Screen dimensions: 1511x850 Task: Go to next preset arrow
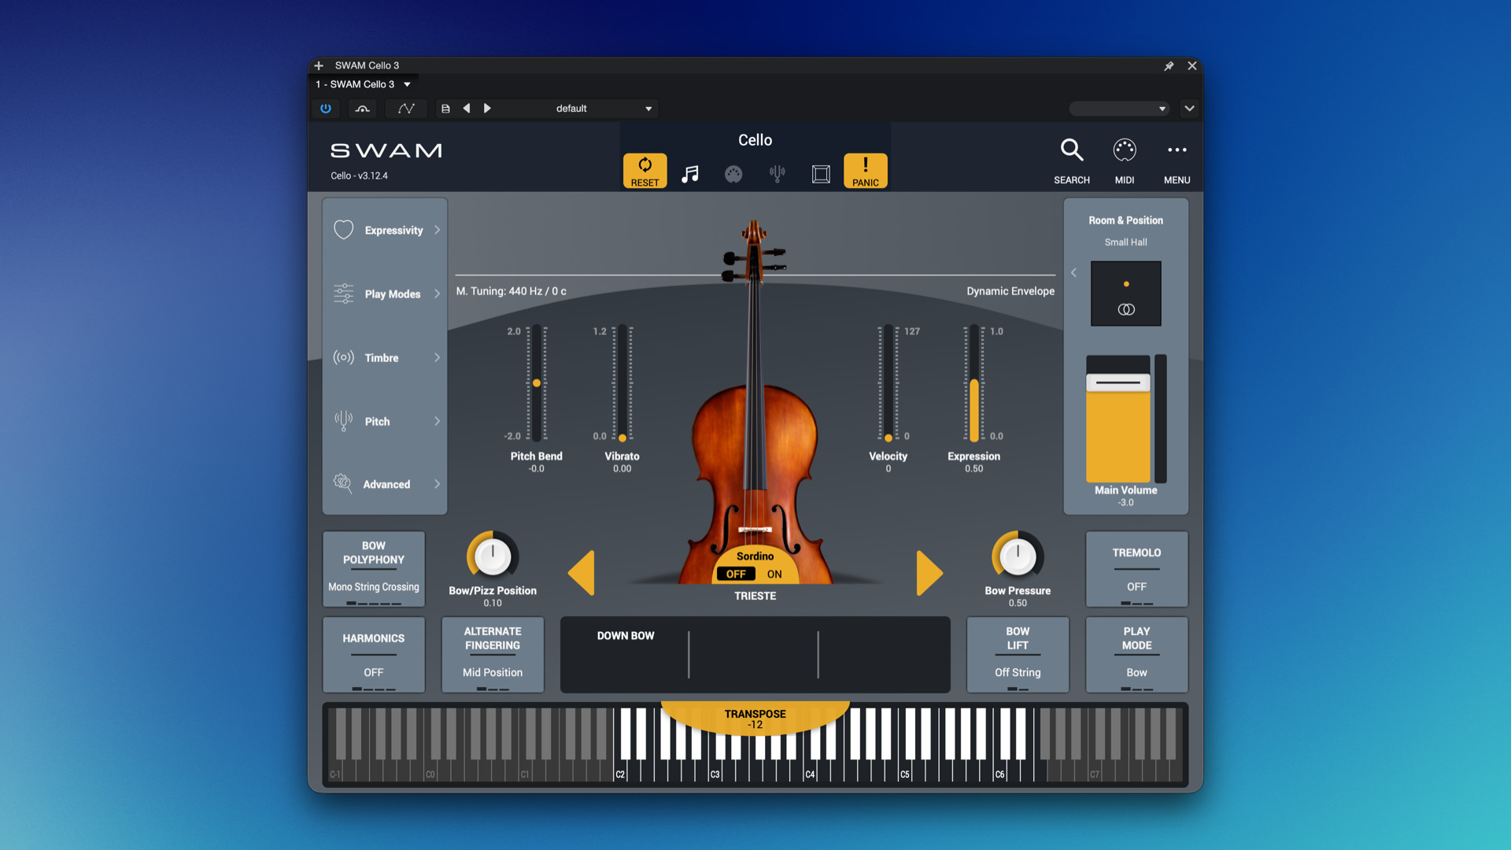[487, 109]
